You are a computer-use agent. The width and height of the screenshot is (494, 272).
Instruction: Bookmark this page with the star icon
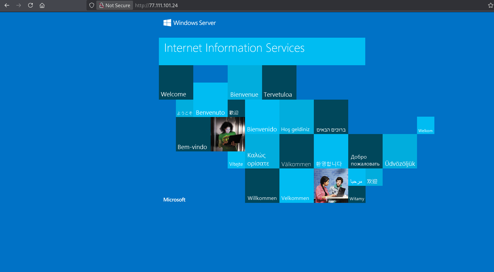490,5
